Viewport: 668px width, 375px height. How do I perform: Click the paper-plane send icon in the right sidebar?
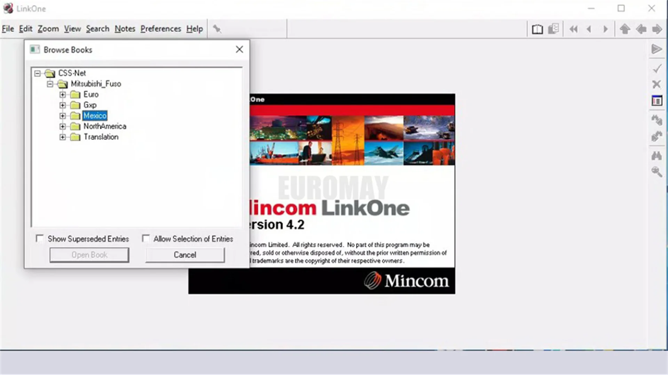657,49
